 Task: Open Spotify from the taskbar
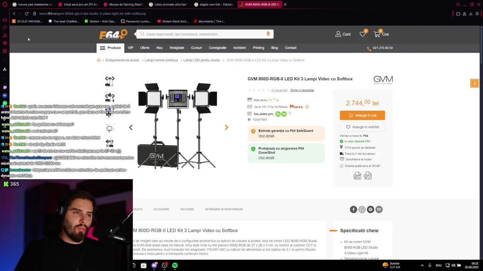tap(175, 265)
